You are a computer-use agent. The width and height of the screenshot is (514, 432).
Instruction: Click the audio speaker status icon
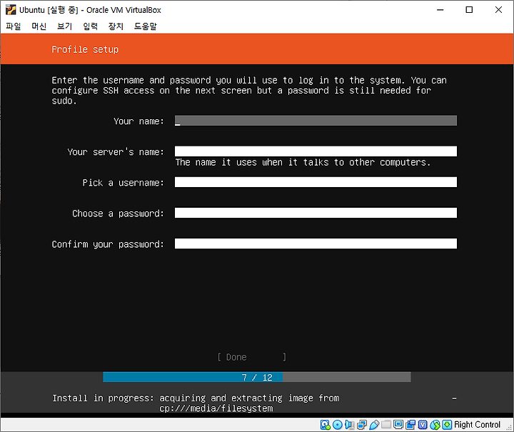349,425
